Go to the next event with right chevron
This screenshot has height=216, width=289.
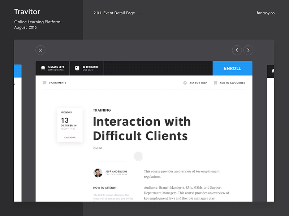tap(248, 50)
